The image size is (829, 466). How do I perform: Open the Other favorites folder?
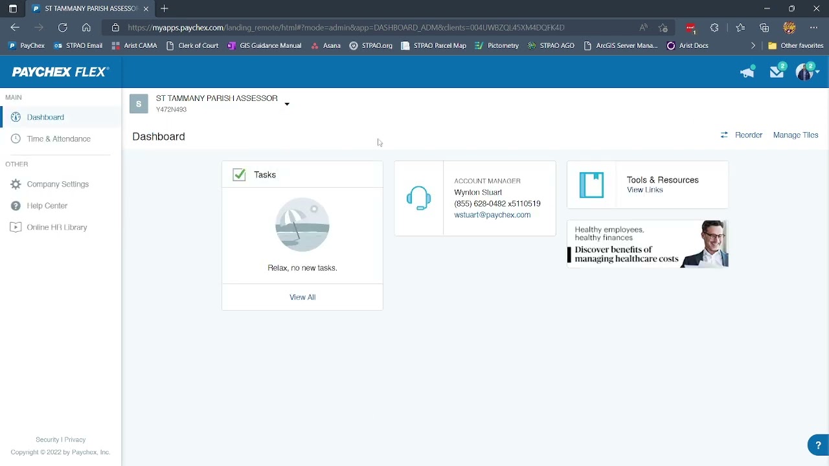[x=795, y=45]
